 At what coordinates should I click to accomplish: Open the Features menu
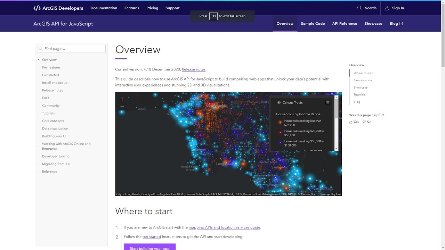(x=132, y=8)
